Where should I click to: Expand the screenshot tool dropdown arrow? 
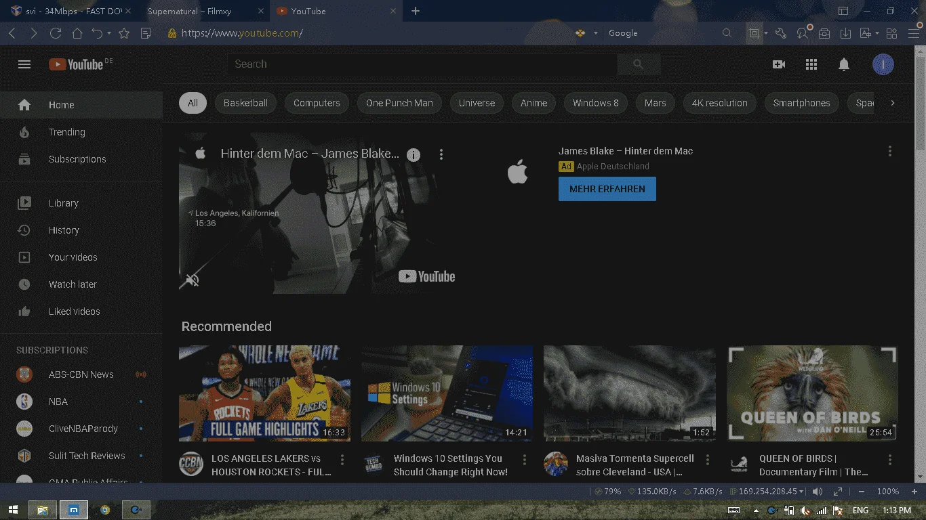[766, 33]
